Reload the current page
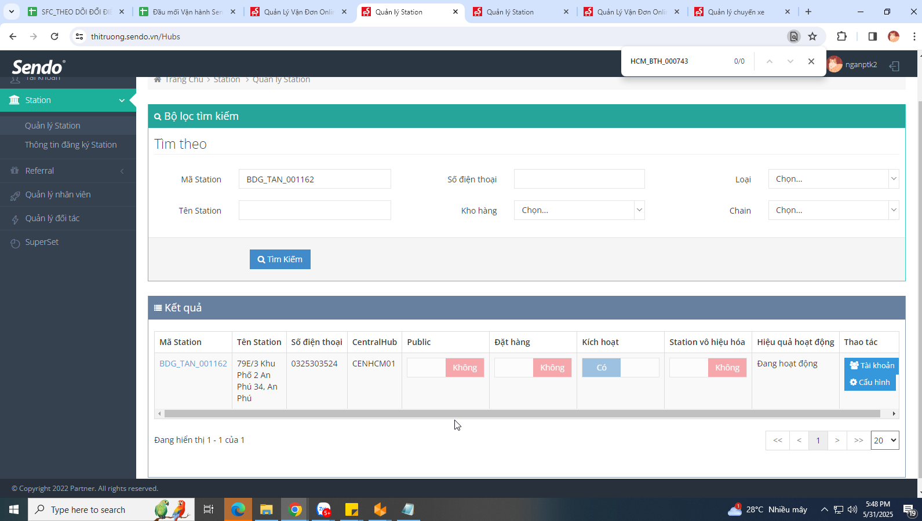This screenshot has height=521, width=922. point(54,36)
